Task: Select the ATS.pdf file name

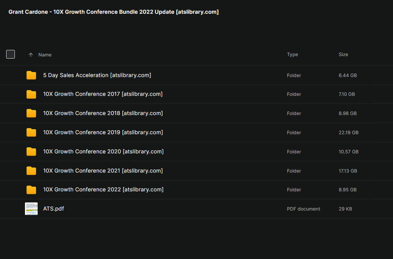Action: pyautogui.click(x=54, y=209)
